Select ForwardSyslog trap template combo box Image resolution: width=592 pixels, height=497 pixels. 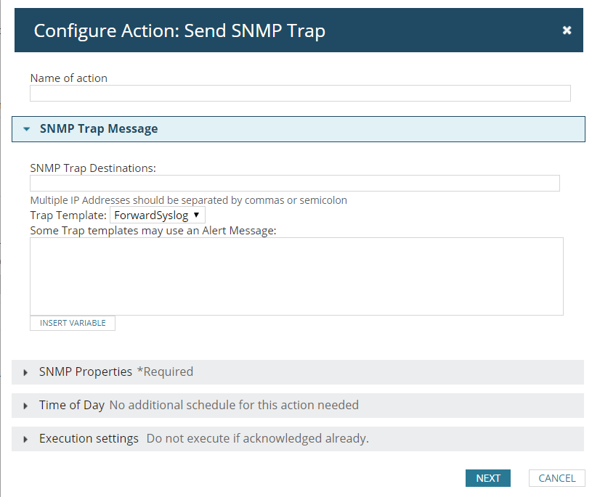click(x=158, y=215)
